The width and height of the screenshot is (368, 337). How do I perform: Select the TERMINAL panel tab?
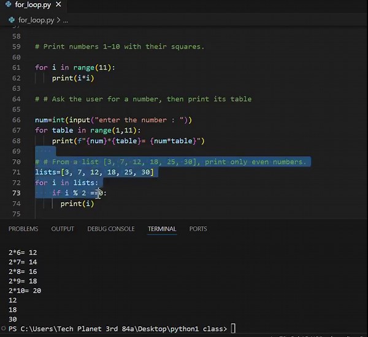[162, 229]
